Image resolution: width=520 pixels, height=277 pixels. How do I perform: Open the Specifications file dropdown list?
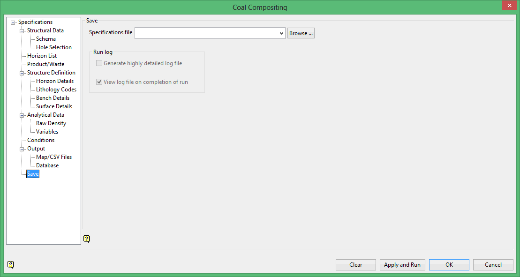[x=281, y=33]
